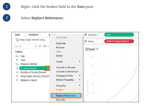147x106 pixels.
Task: Click the view as list grid icon
Action: (x=45, y=46)
